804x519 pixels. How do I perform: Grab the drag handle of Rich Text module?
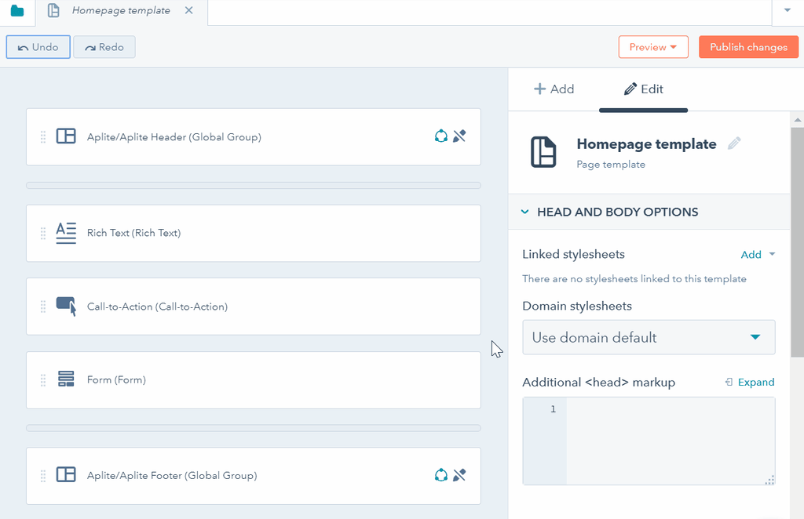coord(43,233)
